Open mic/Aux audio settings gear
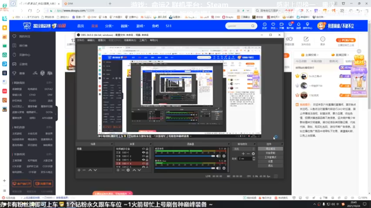 pos(224,168)
